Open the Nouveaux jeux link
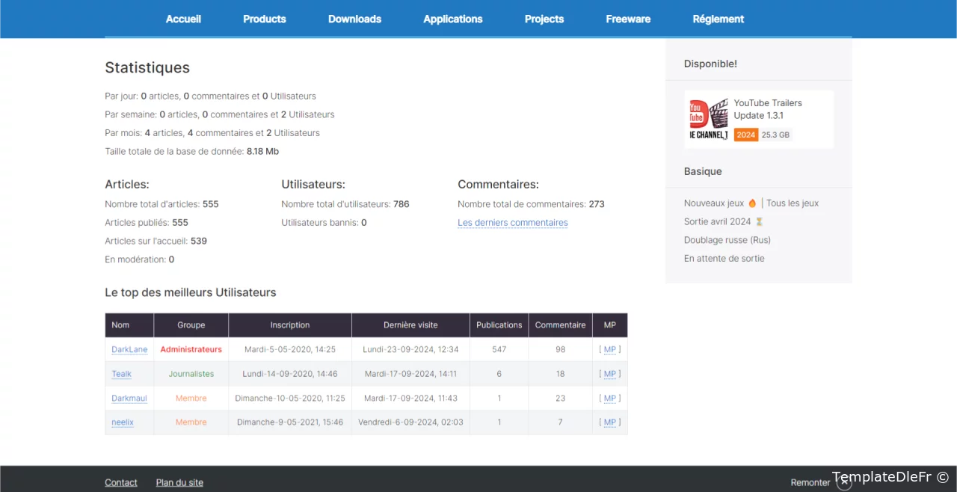This screenshot has height=492, width=957. point(714,203)
